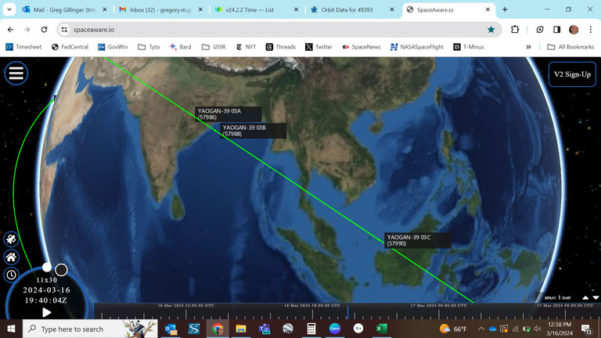
Task: Click the V2 Sign-Up button
Action: pyautogui.click(x=572, y=74)
